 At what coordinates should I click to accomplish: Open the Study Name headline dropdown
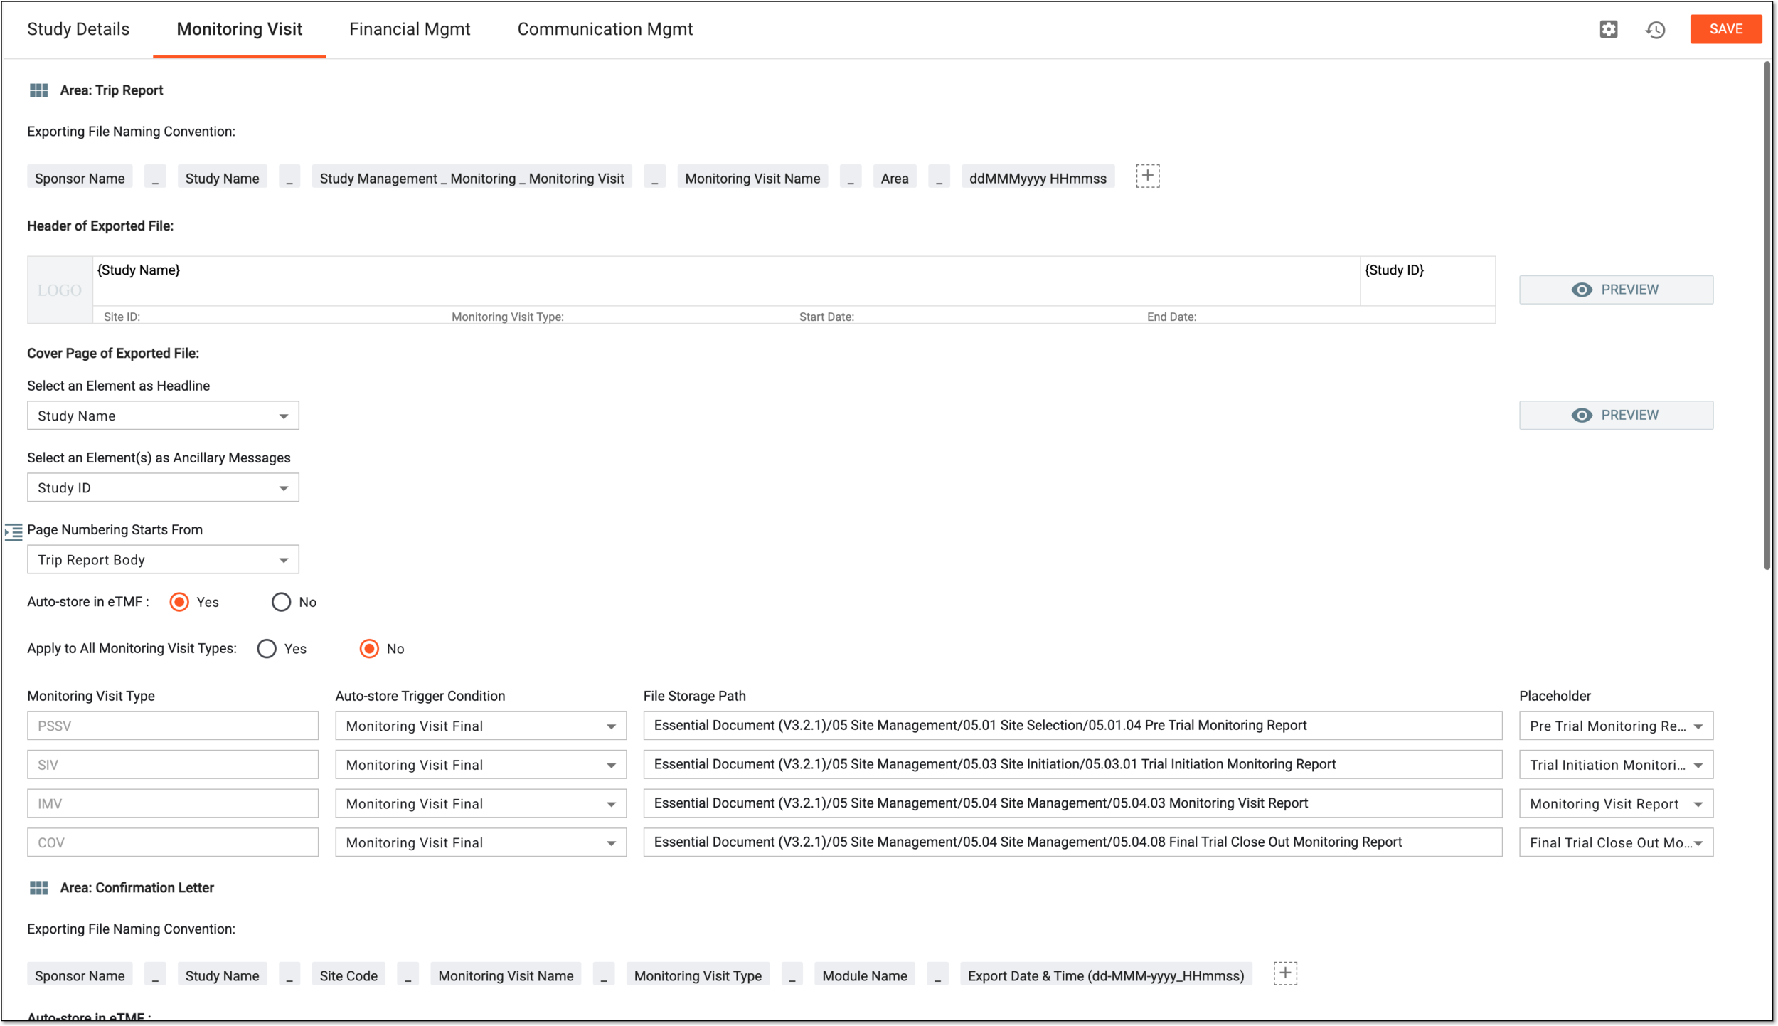tap(163, 416)
